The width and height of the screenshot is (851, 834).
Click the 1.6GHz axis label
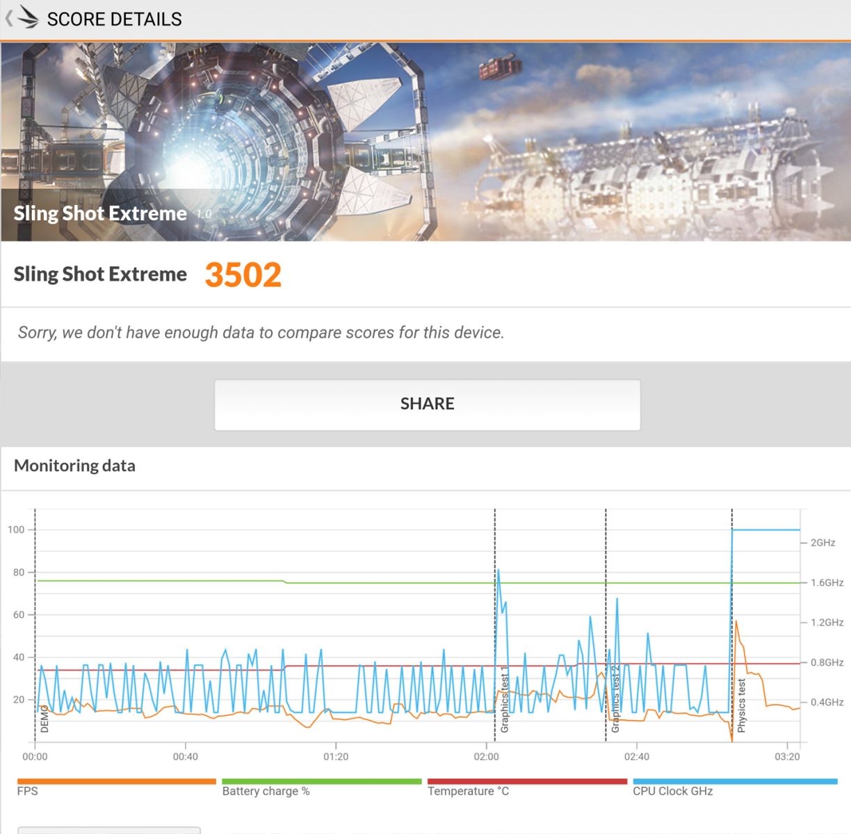(827, 582)
